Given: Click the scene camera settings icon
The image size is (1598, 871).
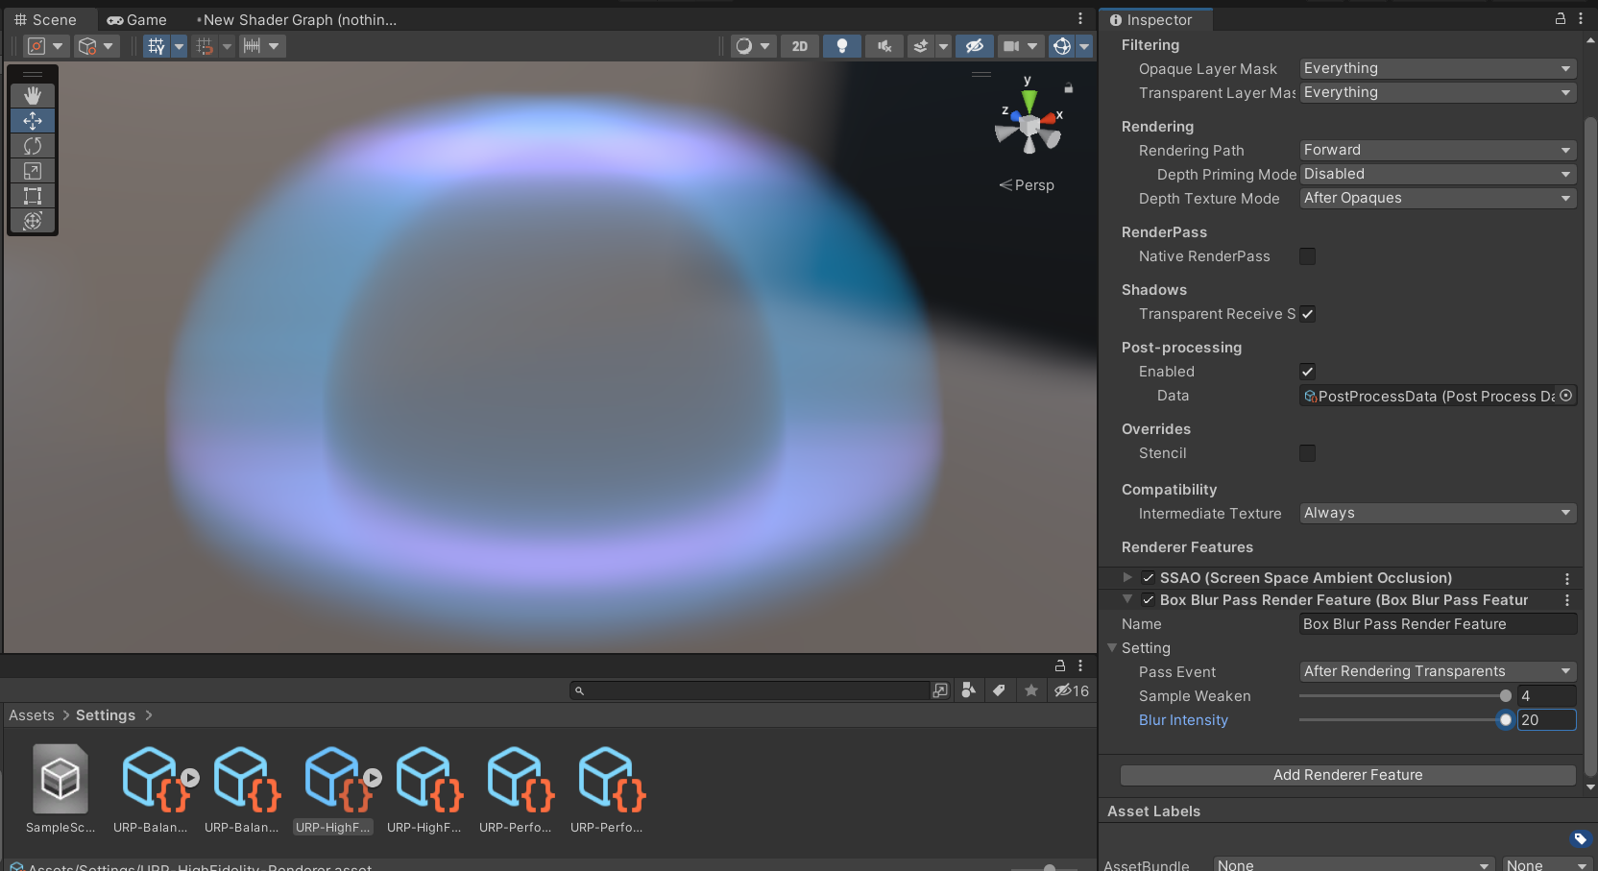Looking at the screenshot, I should tap(1011, 46).
